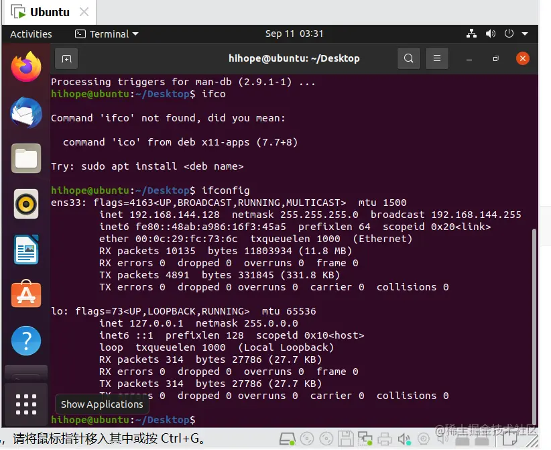
Task: Open the Files application from the dock
Action: pos(25,158)
